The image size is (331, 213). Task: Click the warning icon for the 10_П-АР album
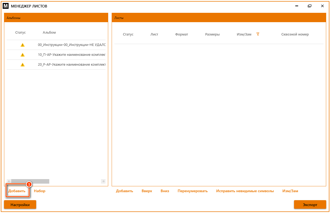(x=22, y=55)
